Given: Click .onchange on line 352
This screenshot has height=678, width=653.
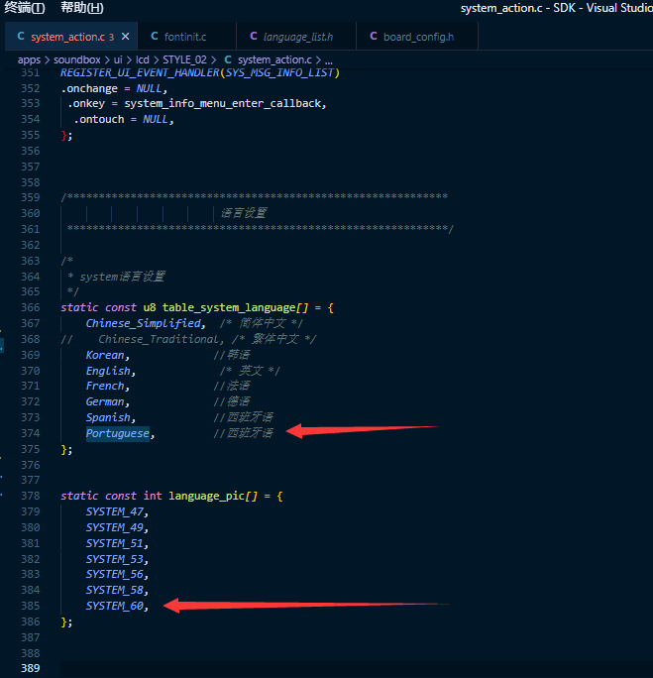Looking at the screenshot, I should [89, 88].
